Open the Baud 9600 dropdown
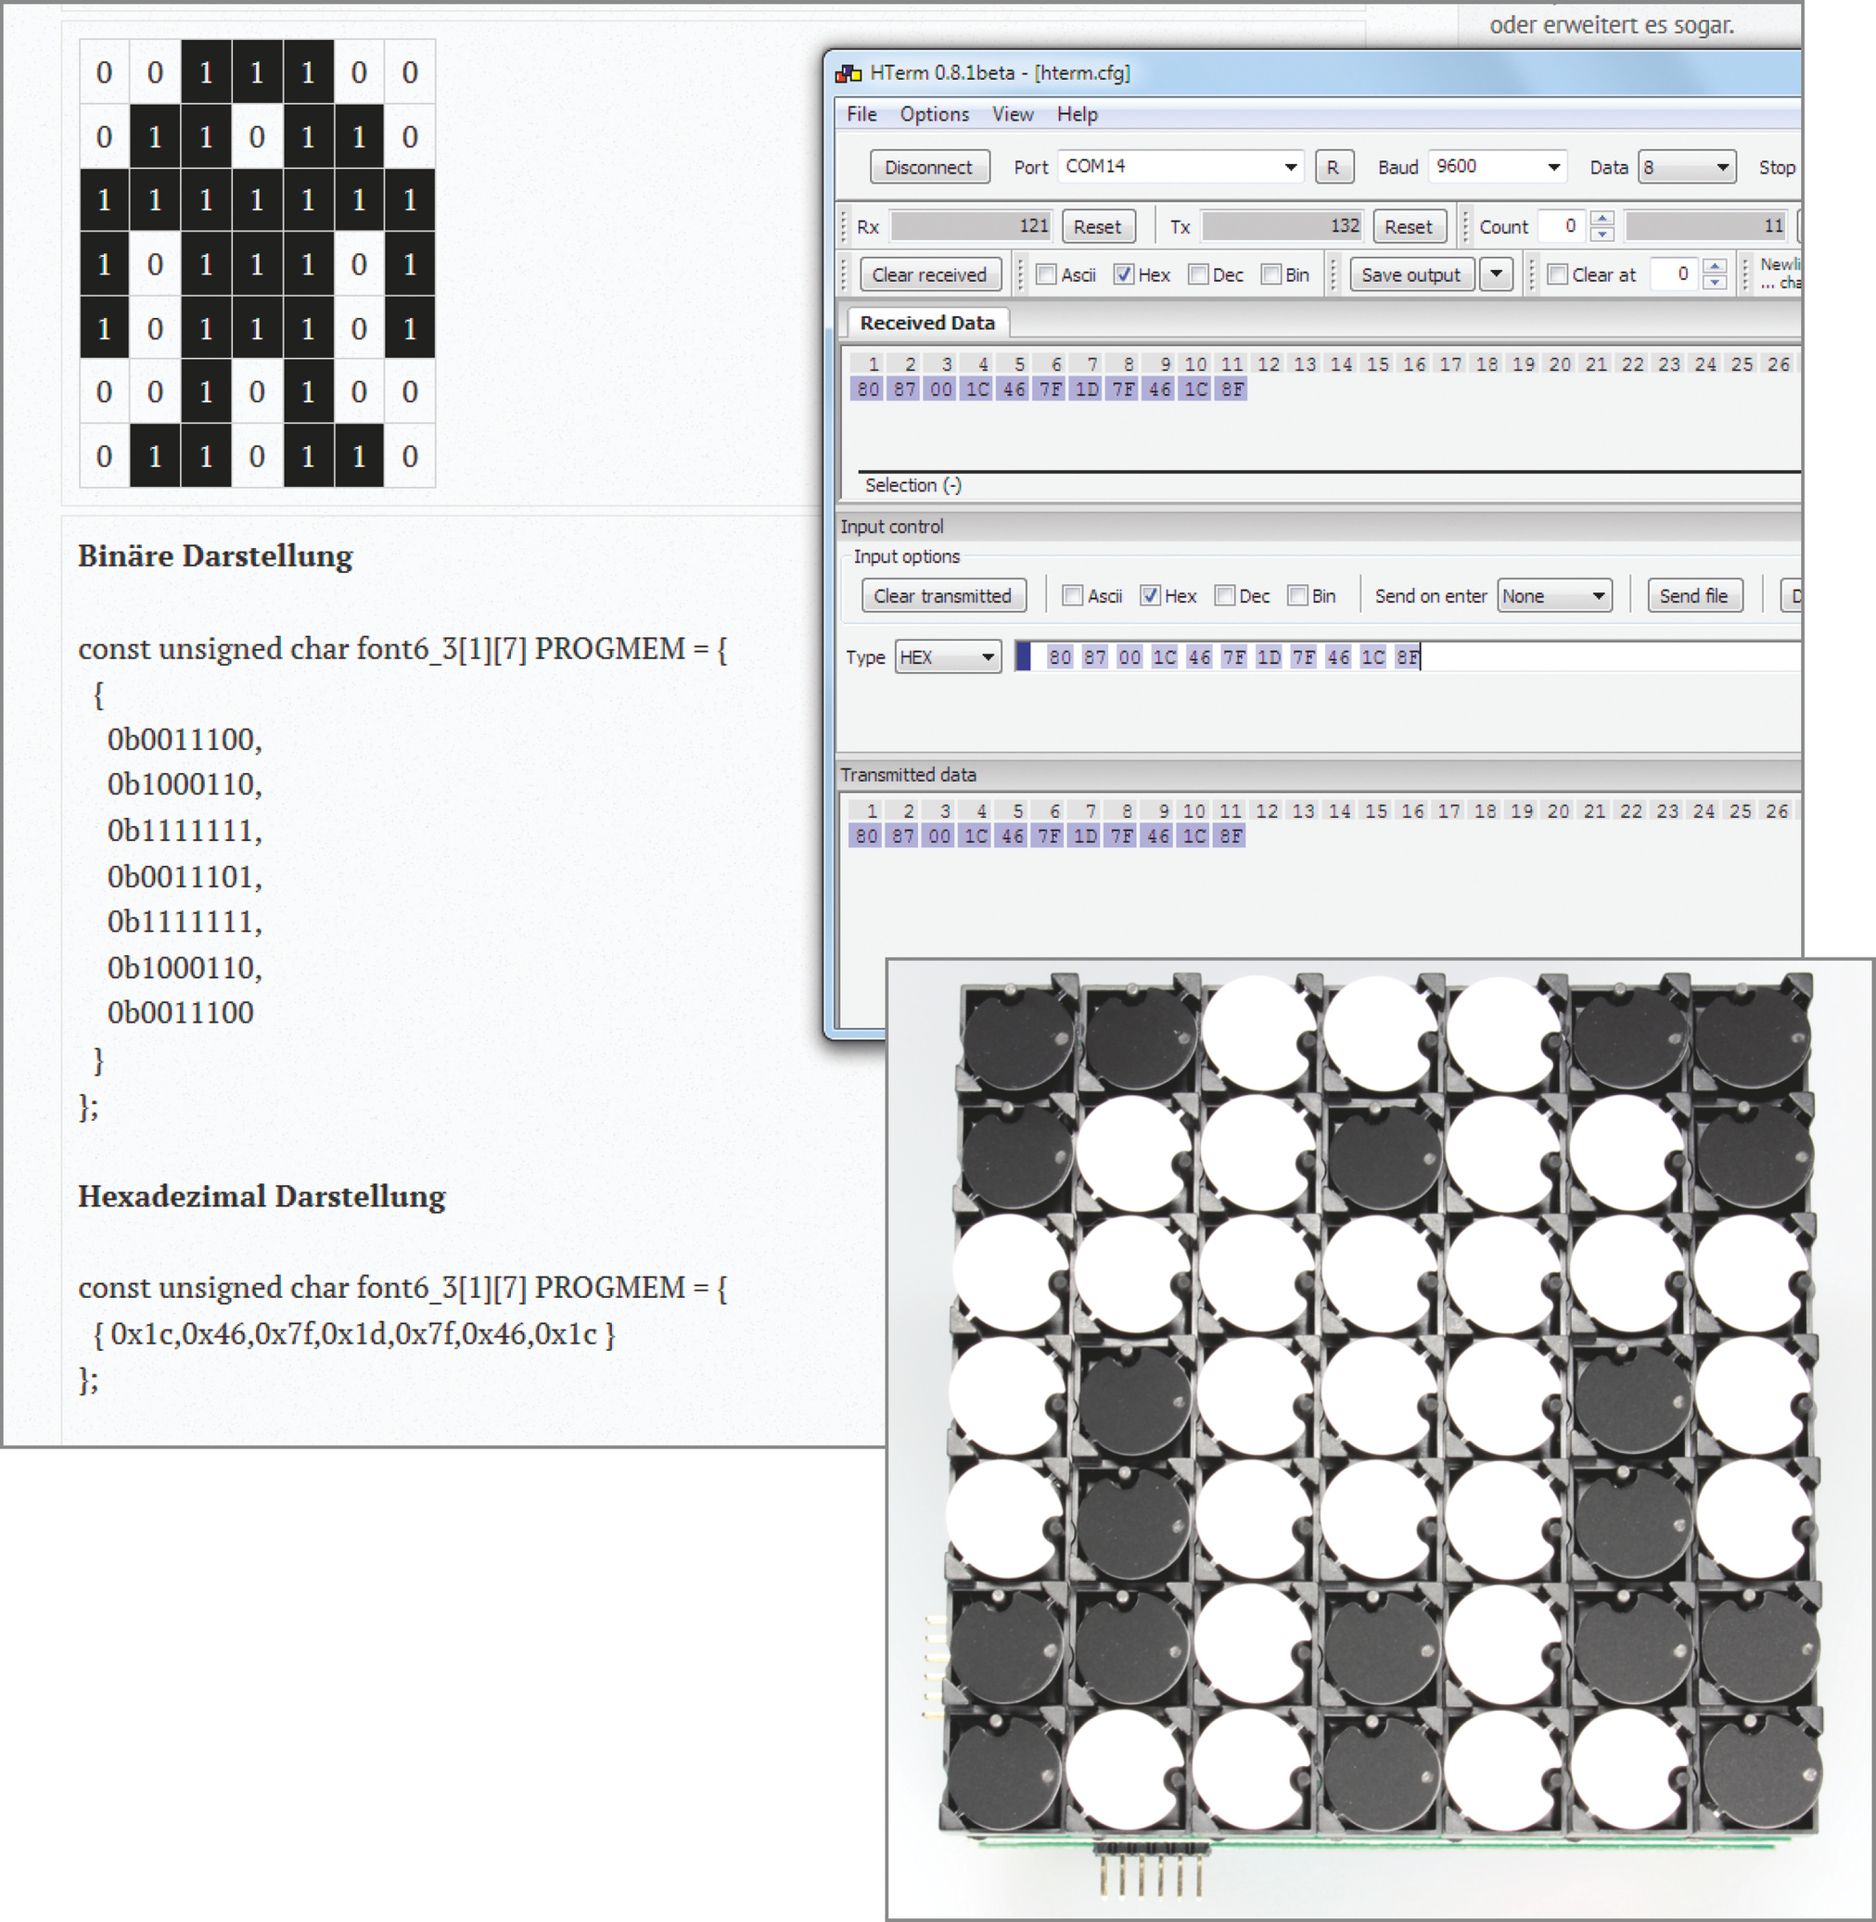The height and width of the screenshot is (1922, 1876). [x=1552, y=168]
